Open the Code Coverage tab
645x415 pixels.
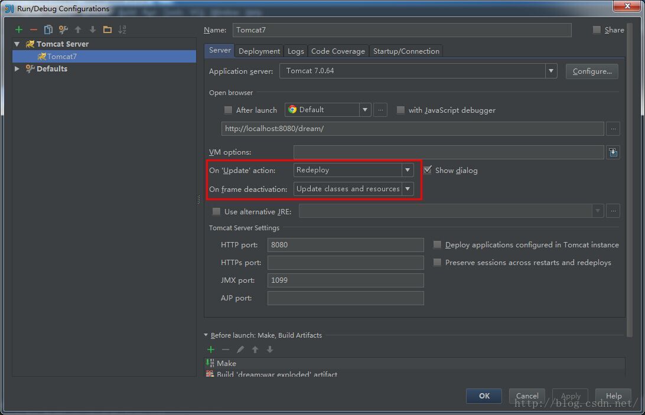[x=338, y=51]
